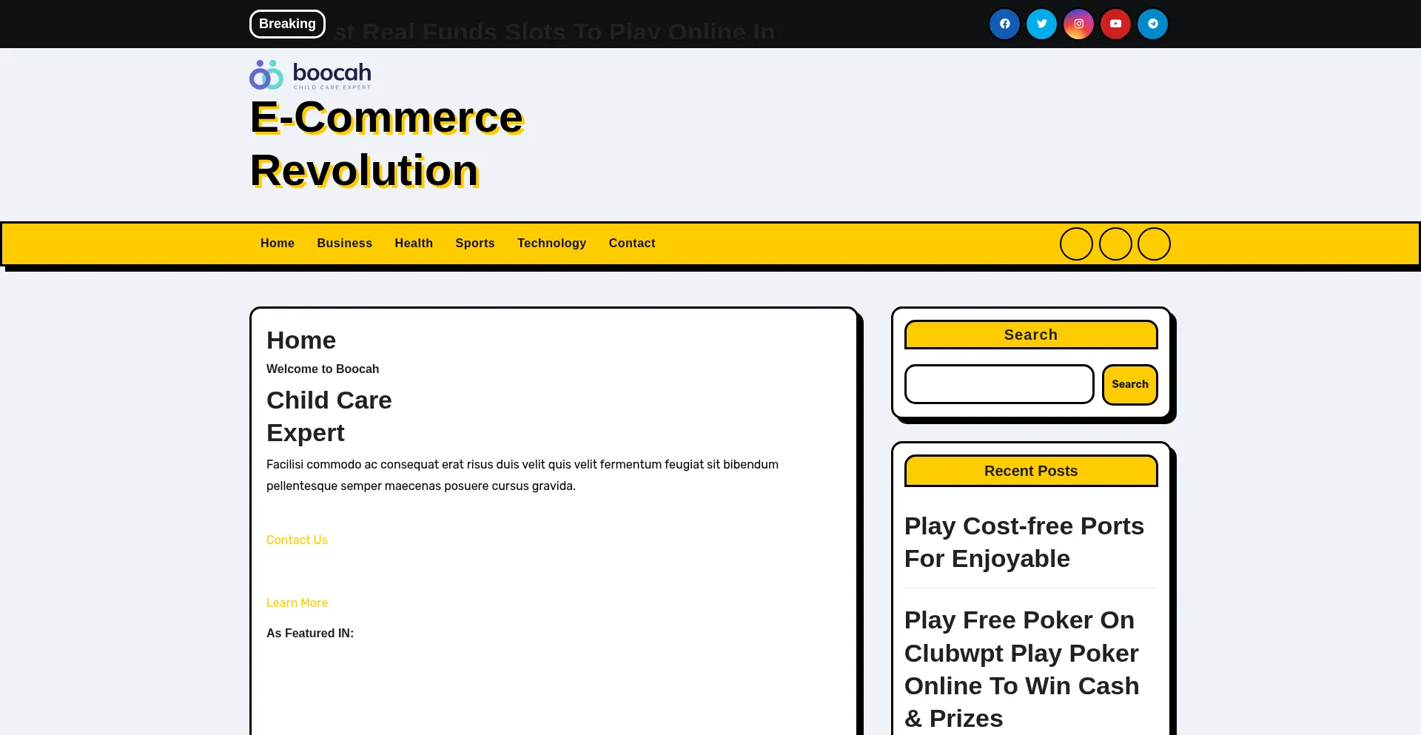Open 'Play Cost-free Ports For Enjoyable' post

[1024, 542]
